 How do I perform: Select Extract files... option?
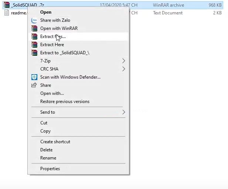[x=78, y=37]
